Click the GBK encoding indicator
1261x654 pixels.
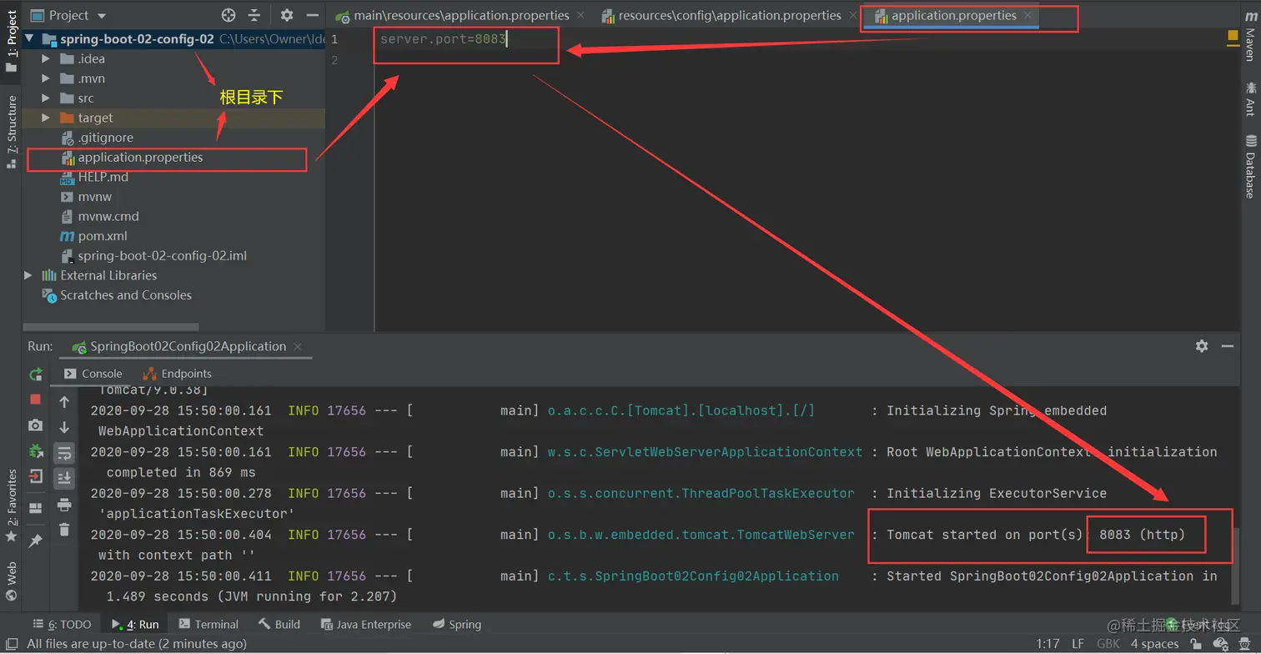coord(1108,644)
